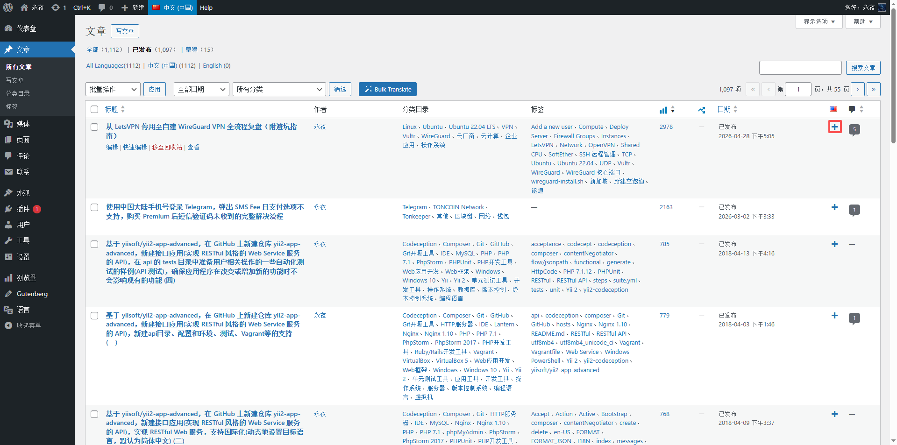Screen dimensions: 897x445
Task: Click the US flag column header
Action: coord(833,109)
